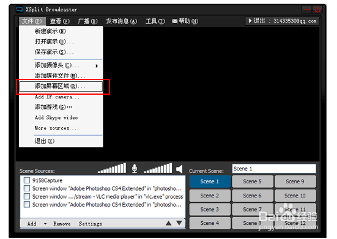
Task: Switch to Scene 7
Action: tap(253, 210)
